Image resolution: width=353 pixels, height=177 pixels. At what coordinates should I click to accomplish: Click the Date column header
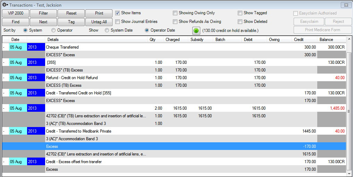pos(18,40)
